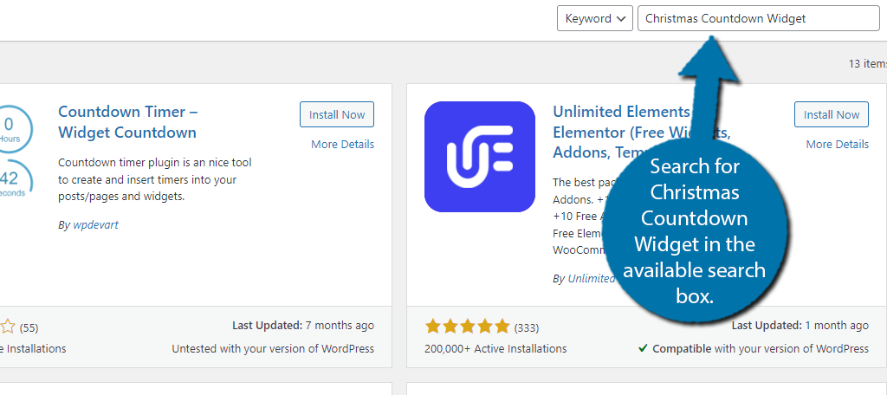
Task: Click the Unlimited Elements plugin logo icon
Action: point(480,157)
